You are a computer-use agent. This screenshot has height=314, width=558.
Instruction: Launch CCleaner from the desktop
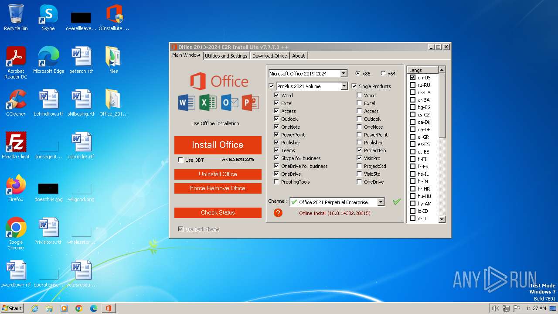pyautogui.click(x=16, y=103)
